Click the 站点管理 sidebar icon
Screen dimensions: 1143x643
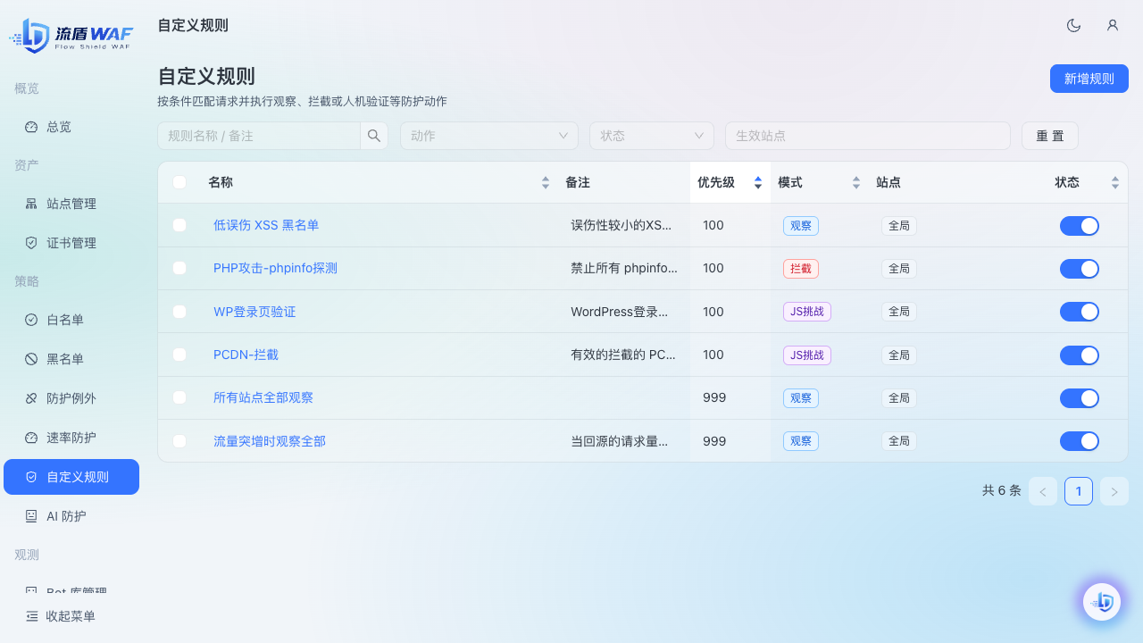(31, 204)
